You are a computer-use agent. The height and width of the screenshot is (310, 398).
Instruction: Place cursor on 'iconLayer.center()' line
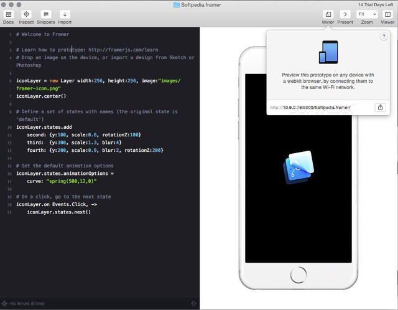pos(41,96)
